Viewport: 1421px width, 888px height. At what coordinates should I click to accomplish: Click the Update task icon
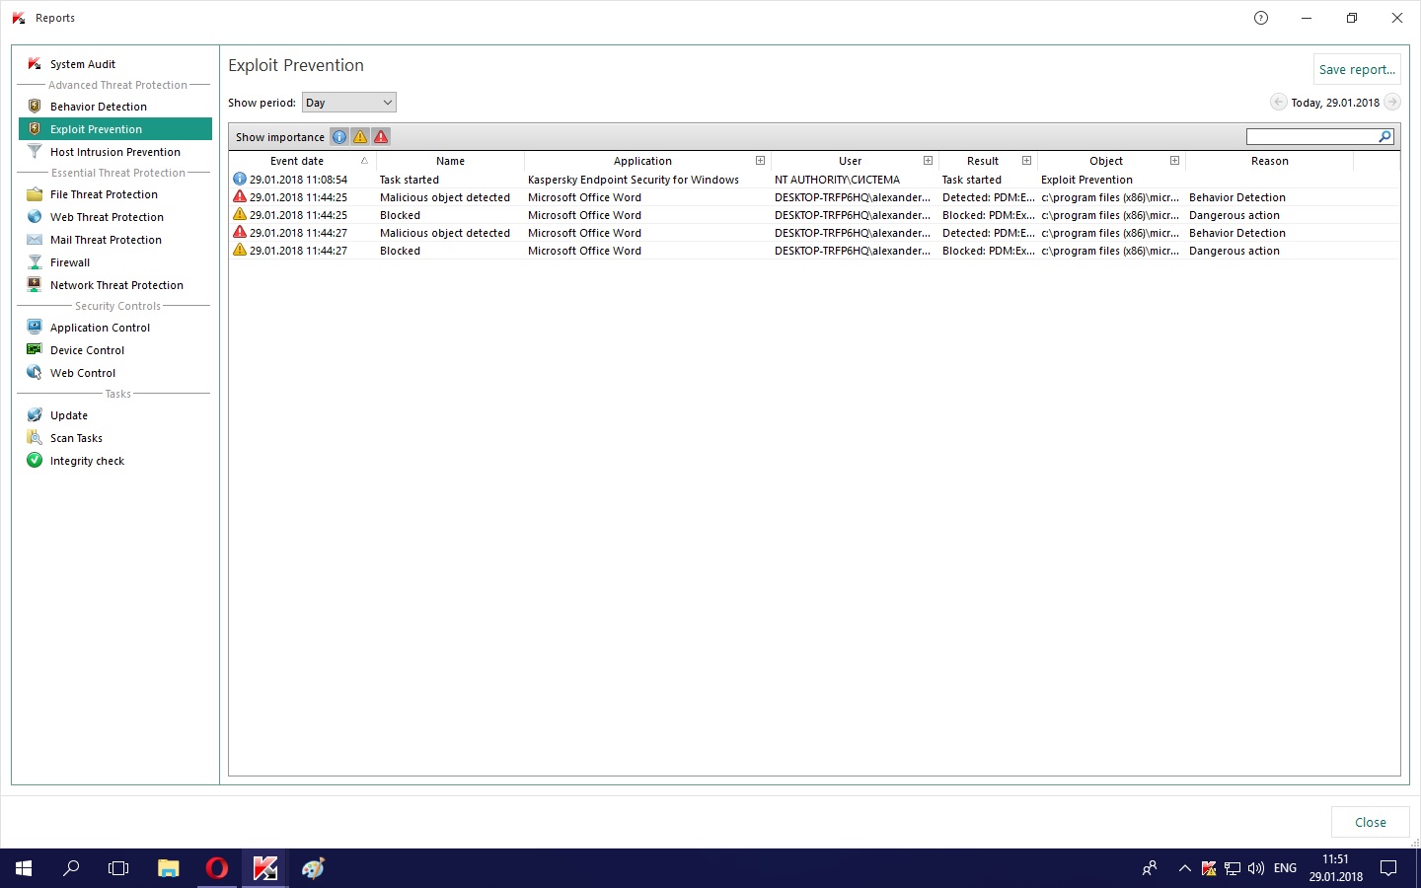click(x=35, y=414)
